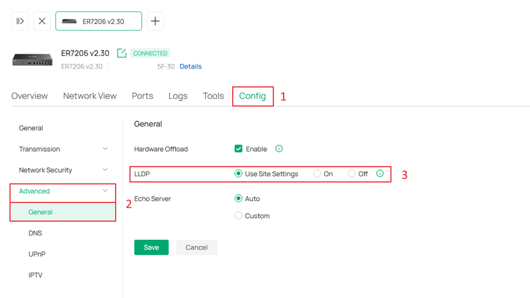Select the Config tab
Viewport: 530px width, 298px height.
[252, 96]
